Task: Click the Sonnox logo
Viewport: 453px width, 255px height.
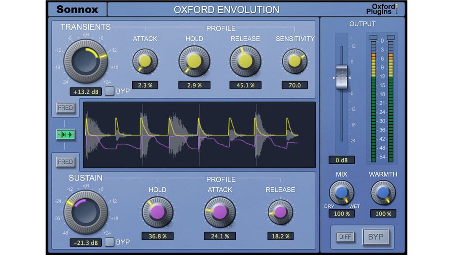Action: (77, 9)
